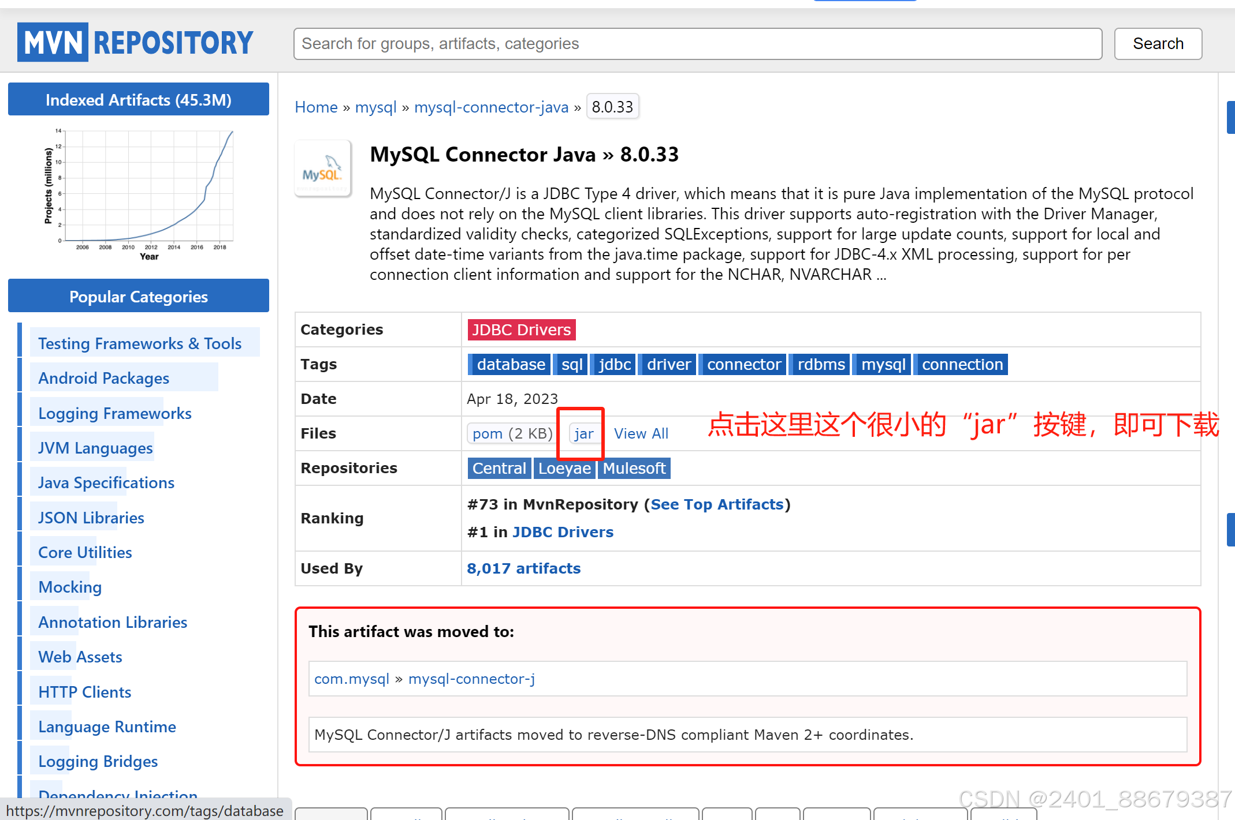Click the MVN Repository logo
Image resolution: width=1235 pixels, height=820 pixels.
(x=136, y=42)
